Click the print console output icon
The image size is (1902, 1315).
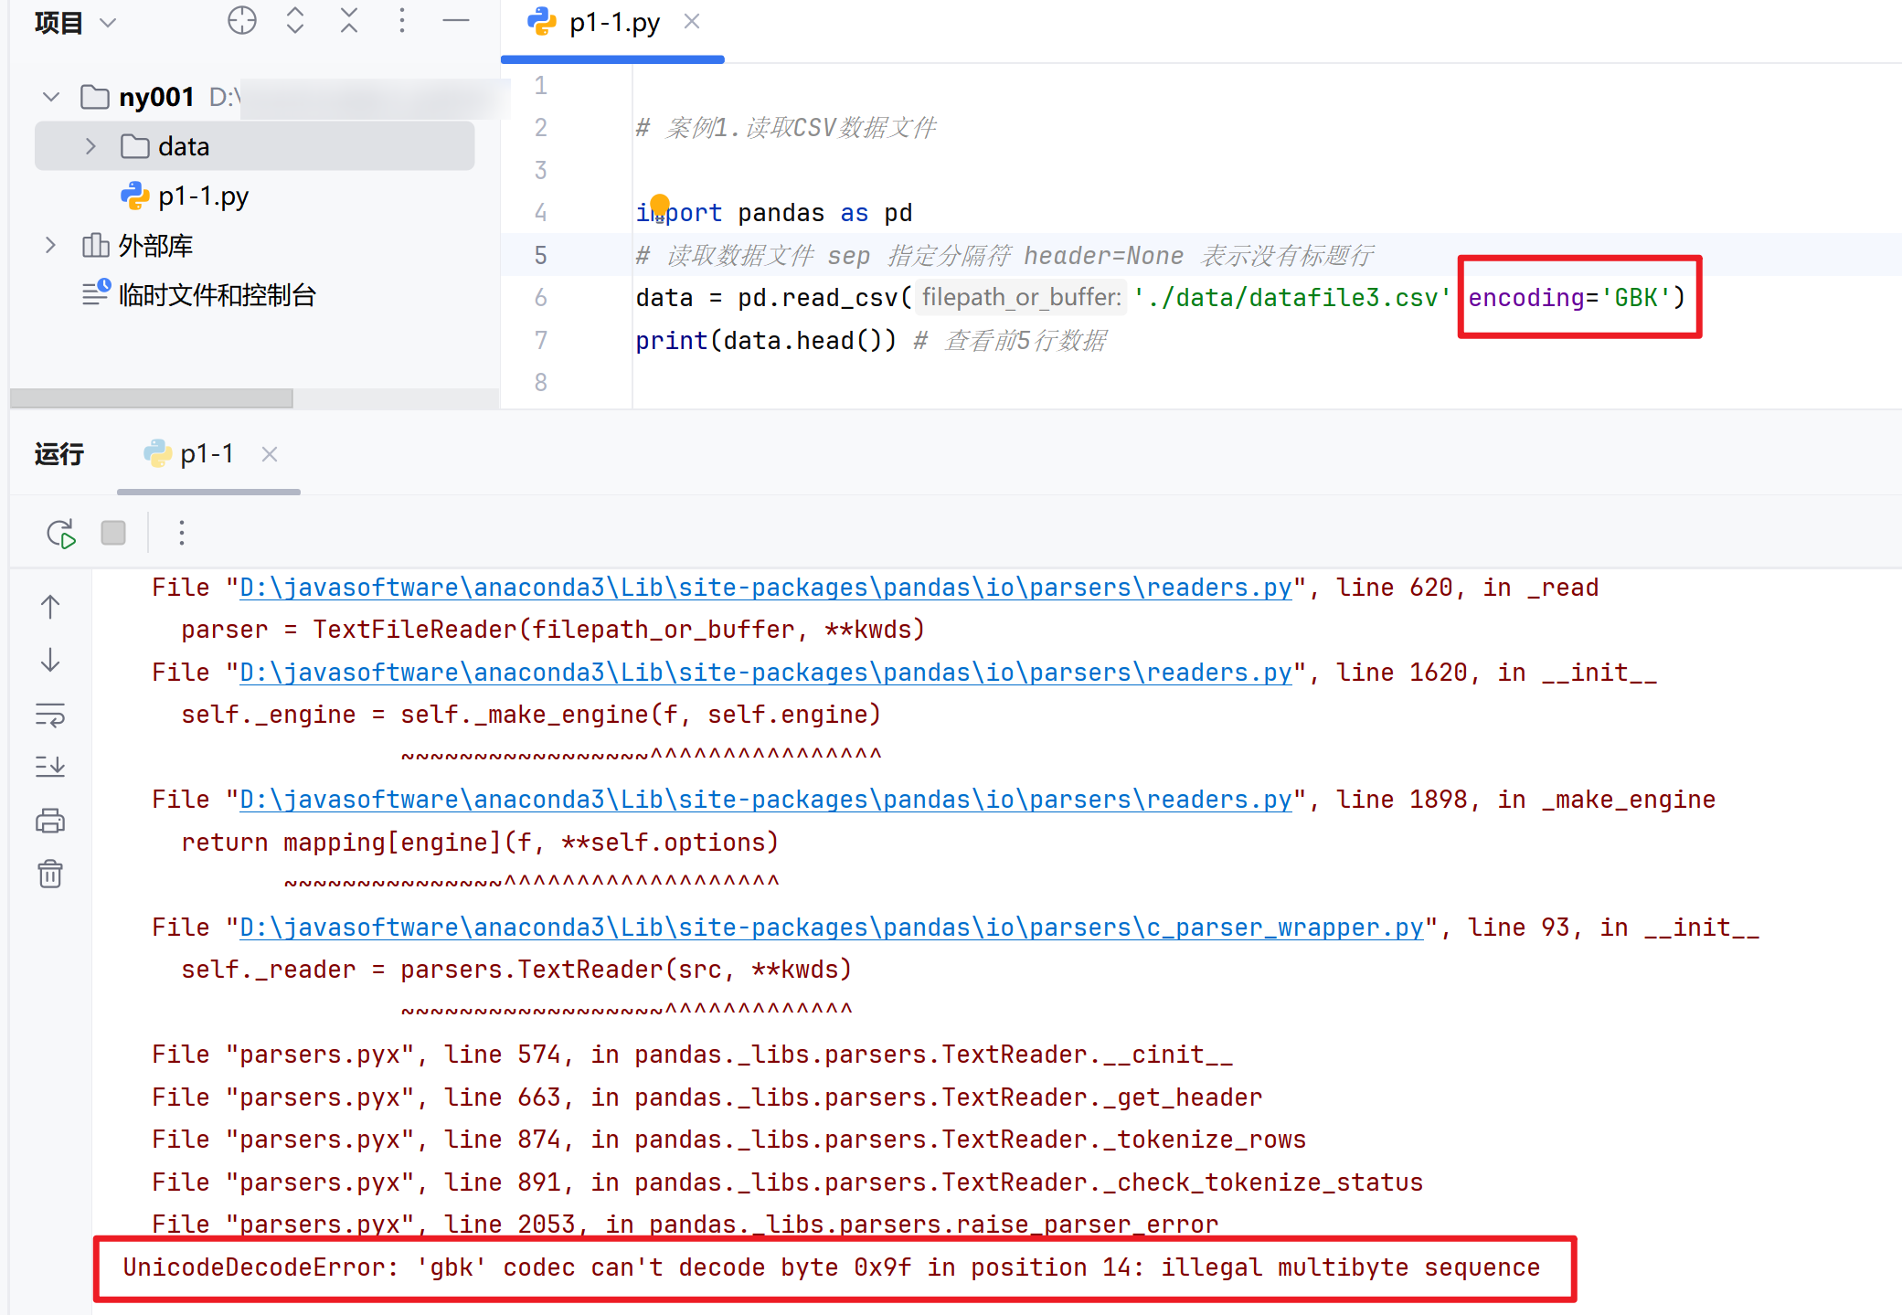pos(50,821)
